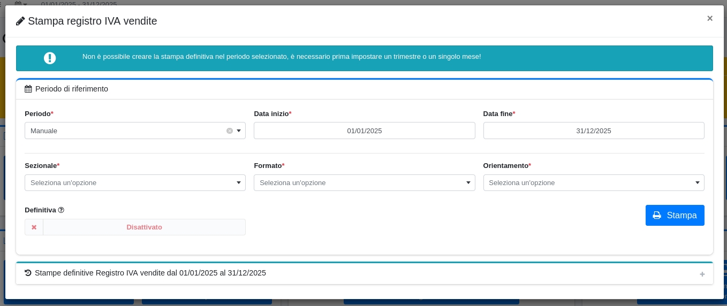Viewport: 727px width, 306px height.
Task: Open the Periodo dropdown showing Manuale
Action: (x=128, y=131)
